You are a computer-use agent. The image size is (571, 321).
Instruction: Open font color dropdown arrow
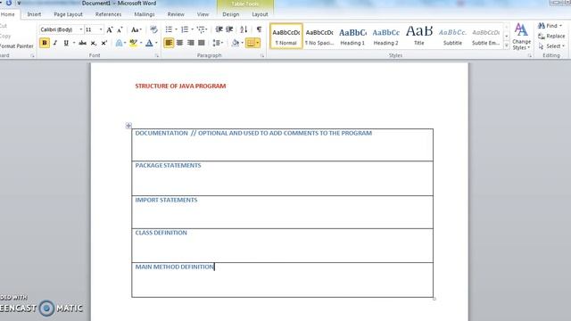pos(157,43)
